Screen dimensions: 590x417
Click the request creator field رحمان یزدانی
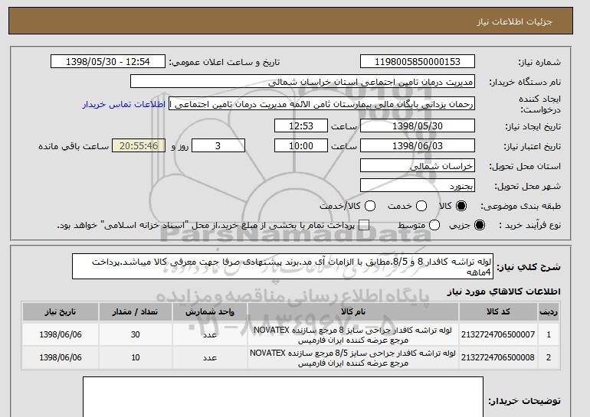click(x=322, y=104)
